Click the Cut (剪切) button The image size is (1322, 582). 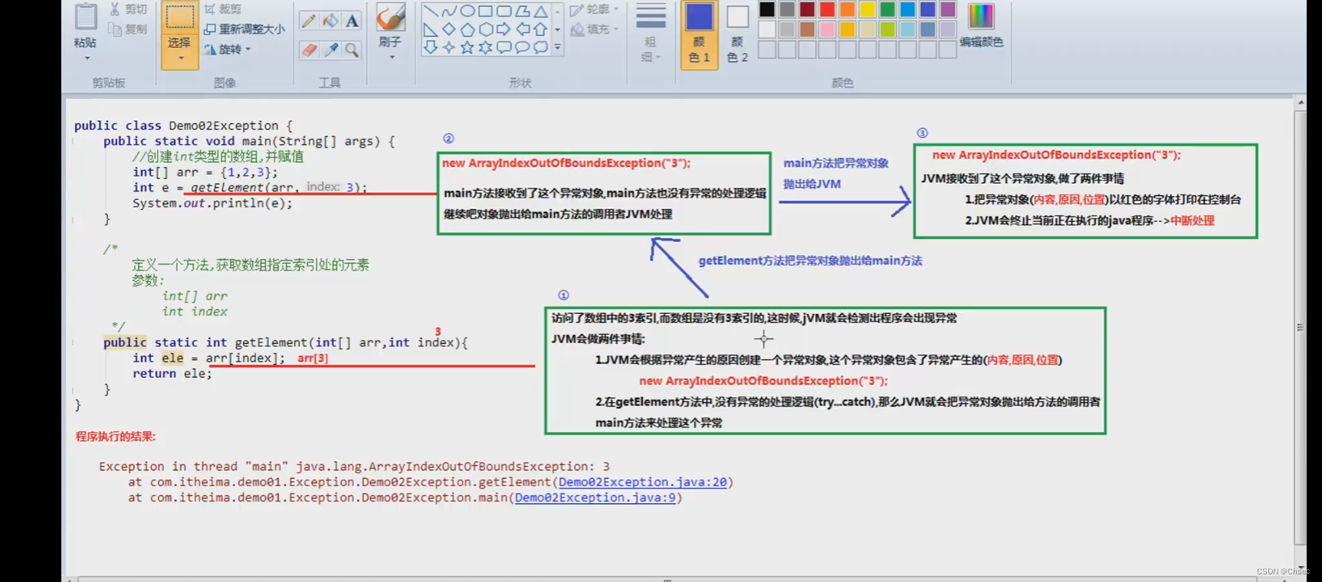[128, 9]
